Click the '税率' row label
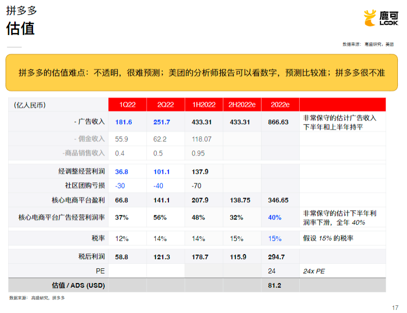This screenshot has height=313, width=407. [x=98, y=238]
